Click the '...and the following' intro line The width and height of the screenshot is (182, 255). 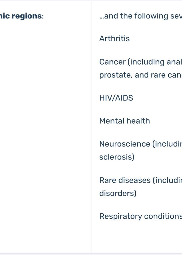click(141, 16)
